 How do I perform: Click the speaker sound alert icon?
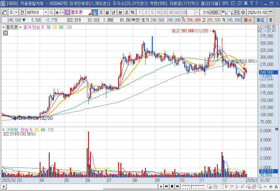(58, 12)
